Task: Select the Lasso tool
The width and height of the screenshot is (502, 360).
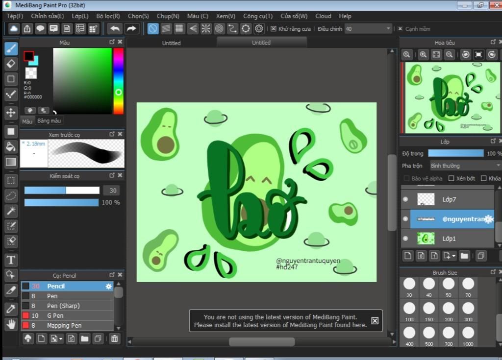Action: [11, 195]
